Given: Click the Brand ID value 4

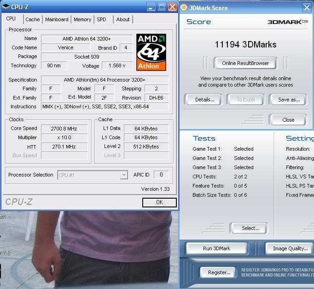Looking at the screenshot, I should click(x=126, y=47).
